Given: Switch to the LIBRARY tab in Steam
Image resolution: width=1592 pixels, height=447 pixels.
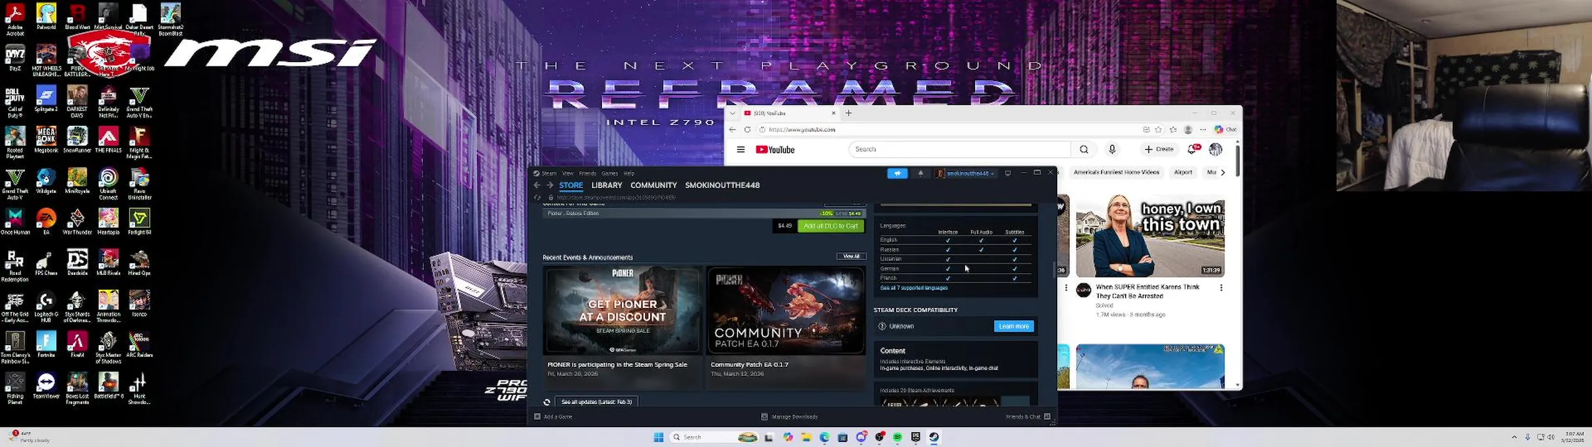Looking at the screenshot, I should coord(606,185).
